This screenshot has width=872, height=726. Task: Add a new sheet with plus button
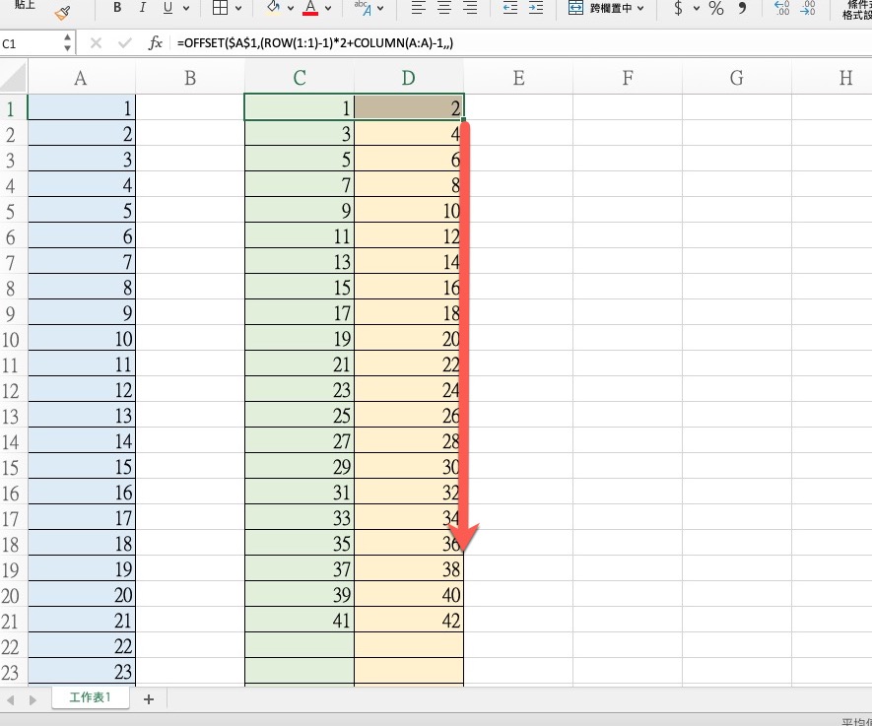(x=149, y=699)
